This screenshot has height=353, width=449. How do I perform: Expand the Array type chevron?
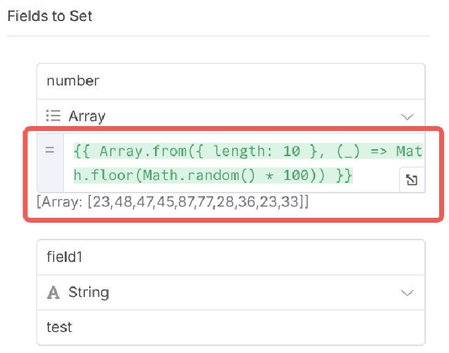(407, 116)
